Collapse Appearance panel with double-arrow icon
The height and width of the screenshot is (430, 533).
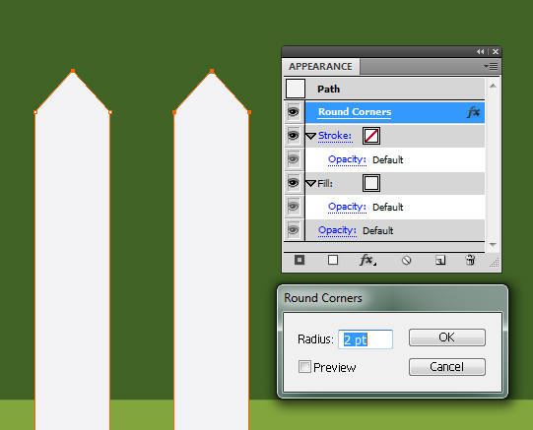481,51
